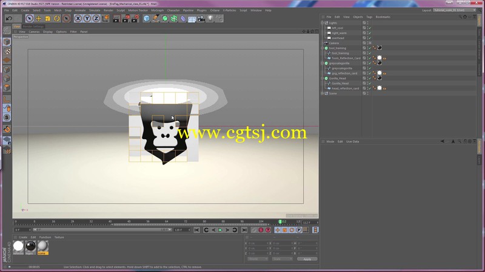Click the coordinate system icon
485x272 pixels.
point(105,19)
